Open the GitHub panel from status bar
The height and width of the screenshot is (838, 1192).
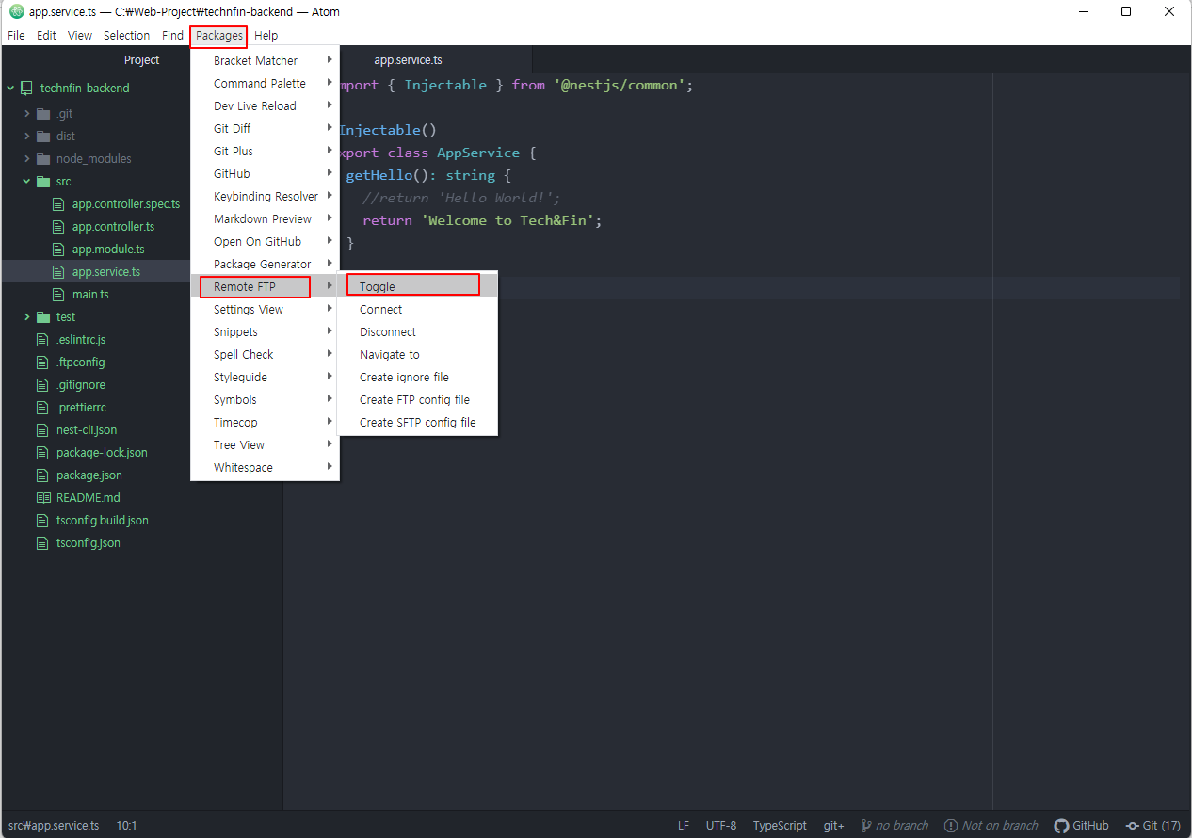pyautogui.click(x=1082, y=825)
